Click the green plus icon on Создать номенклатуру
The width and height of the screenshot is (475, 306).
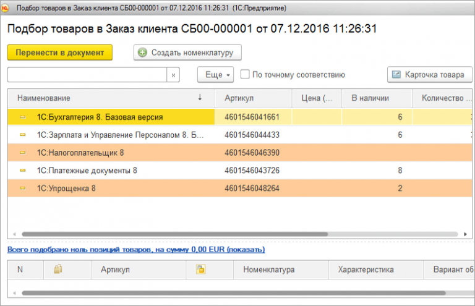pos(143,53)
